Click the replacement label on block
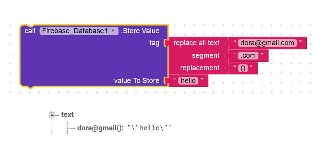The image size is (329, 150). point(200,68)
